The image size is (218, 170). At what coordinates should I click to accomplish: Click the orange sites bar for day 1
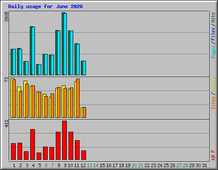[x=14, y=99]
